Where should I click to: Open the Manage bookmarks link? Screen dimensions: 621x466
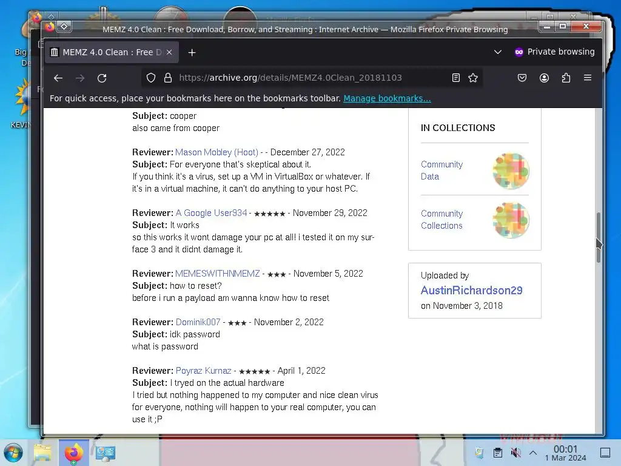tap(387, 98)
